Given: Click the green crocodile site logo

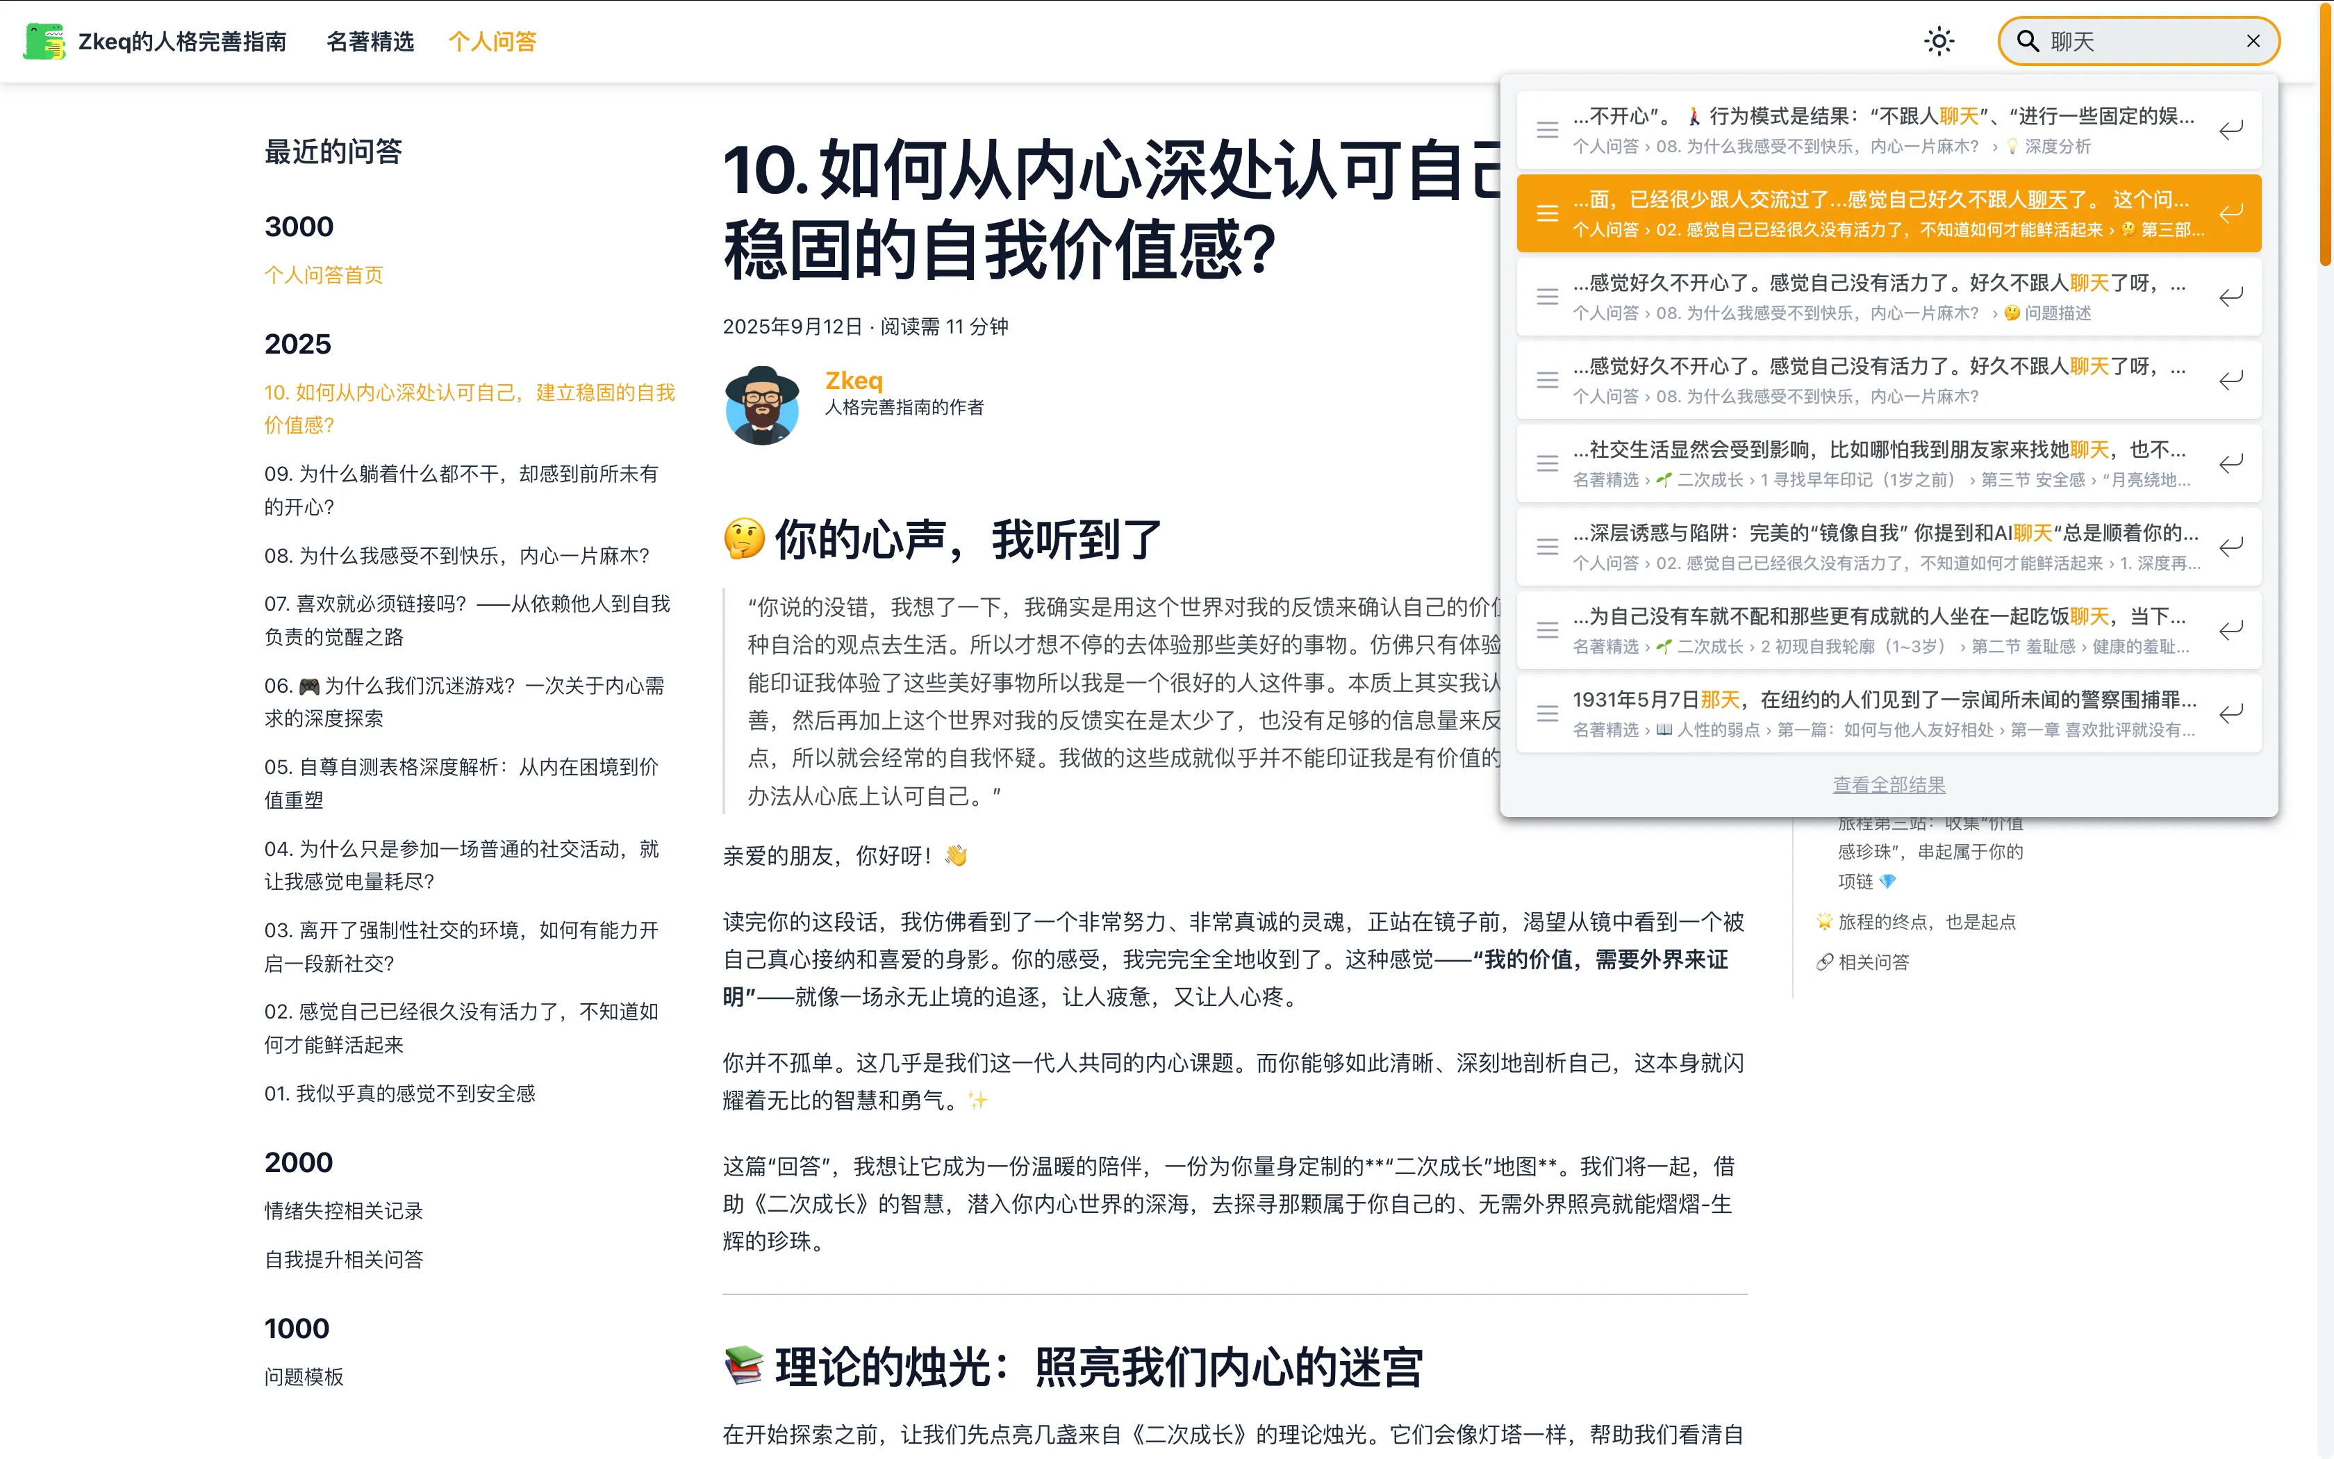Looking at the screenshot, I should [44, 42].
